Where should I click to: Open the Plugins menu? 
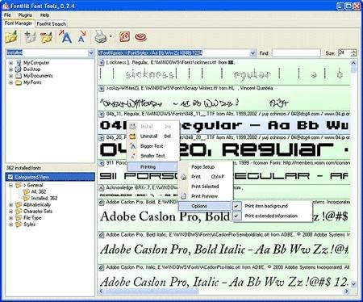tap(25, 15)
